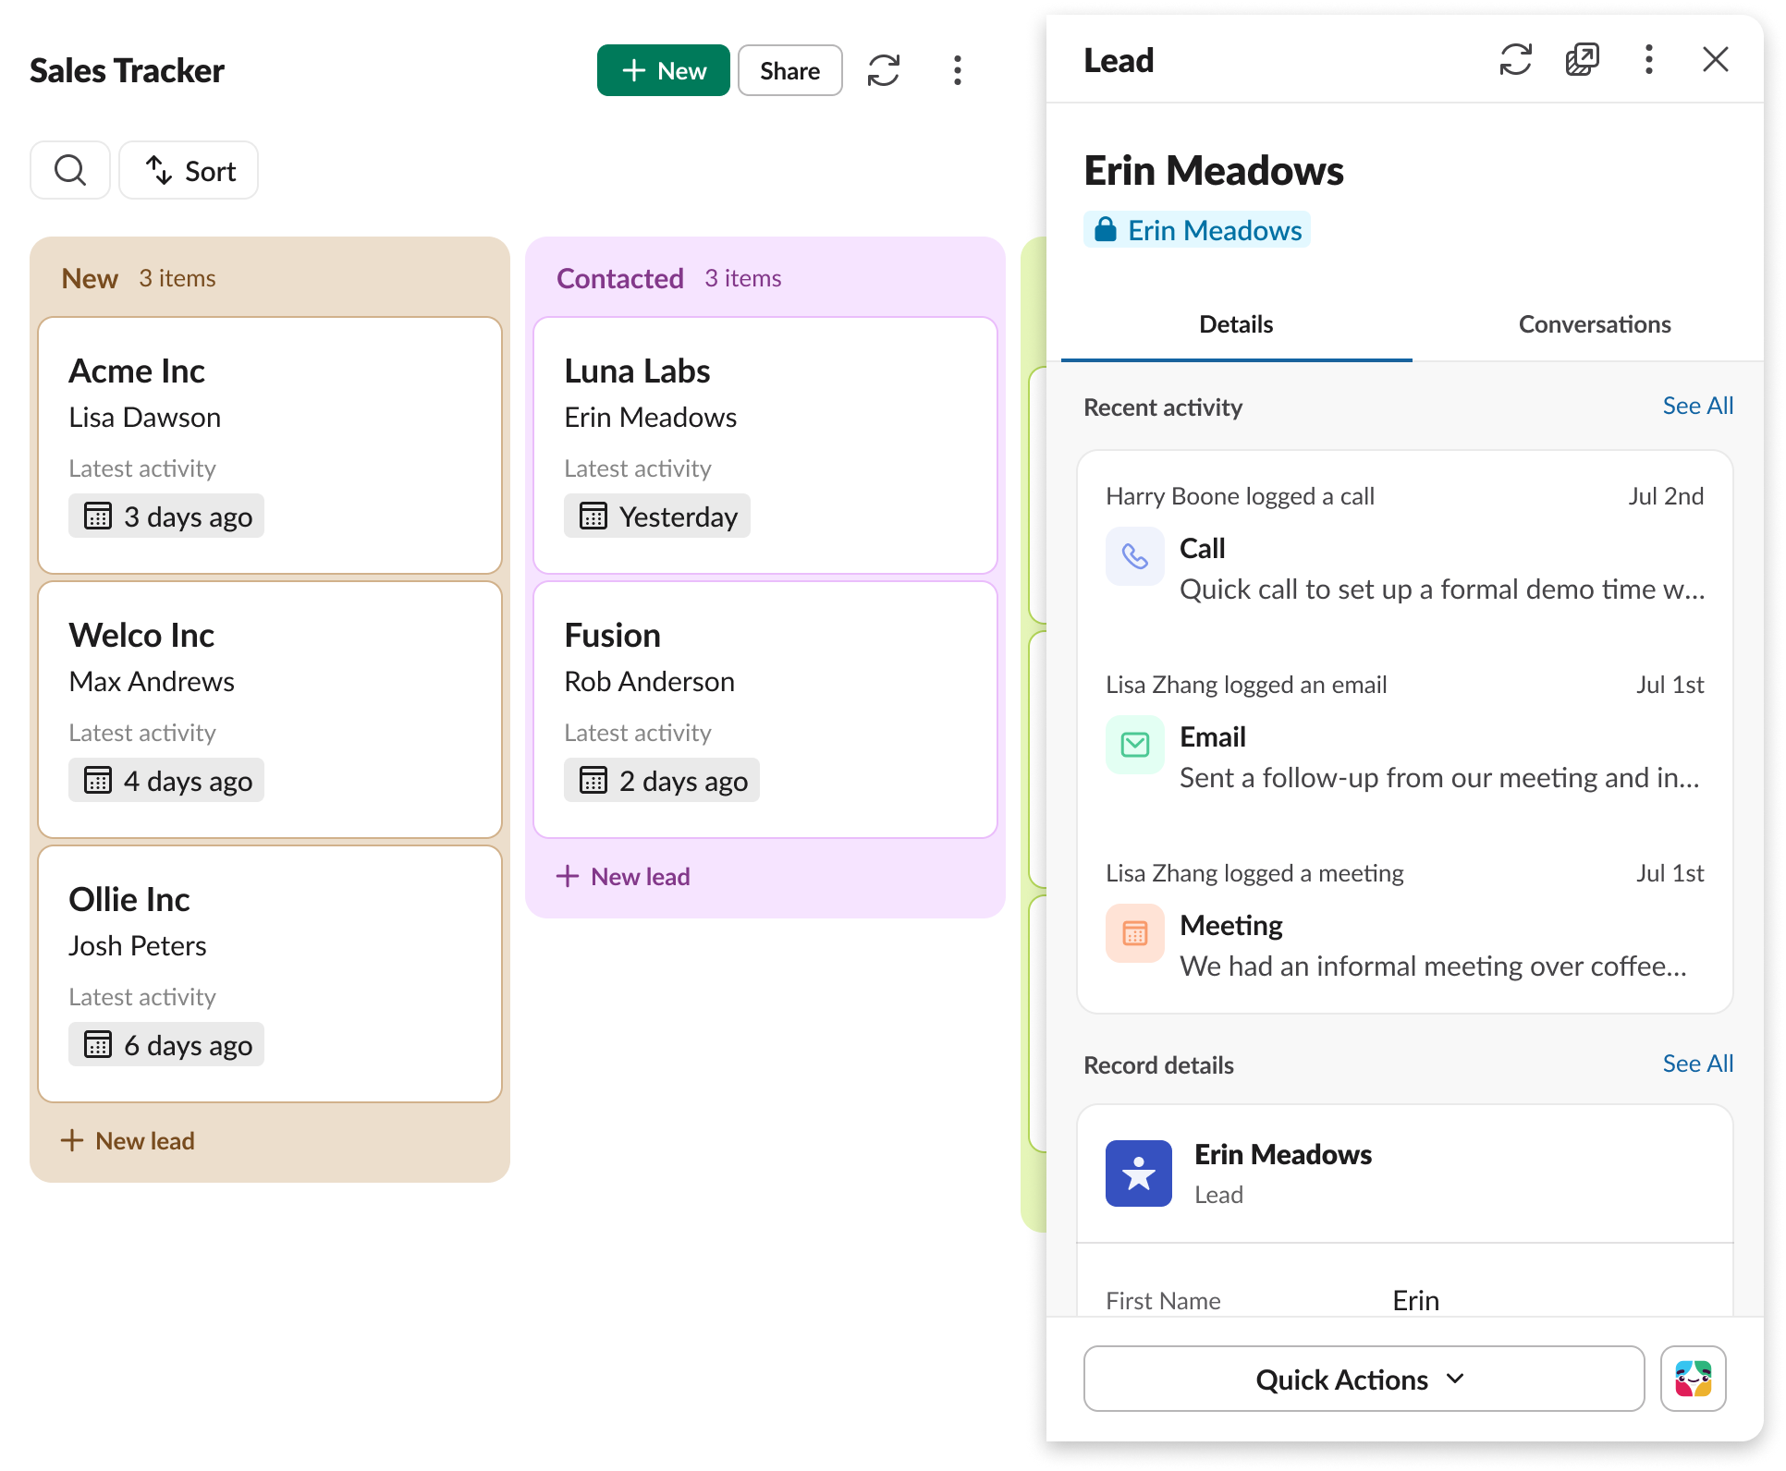Switch to the Conversations tab
Screen dimensions: 1786x1471
tap(1595, 324)
